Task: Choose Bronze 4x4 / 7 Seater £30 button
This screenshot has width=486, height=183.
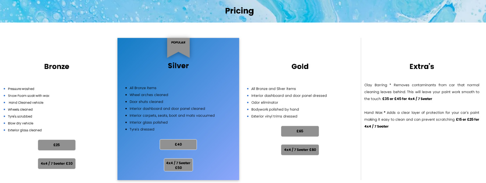Action: coord(57,164)
